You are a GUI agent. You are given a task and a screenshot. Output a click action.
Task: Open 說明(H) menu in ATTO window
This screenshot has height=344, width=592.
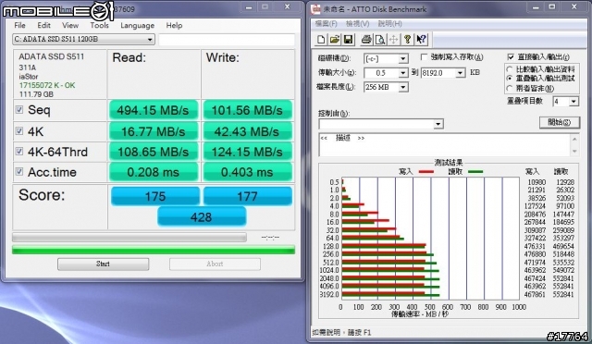[x=390, y=24]
